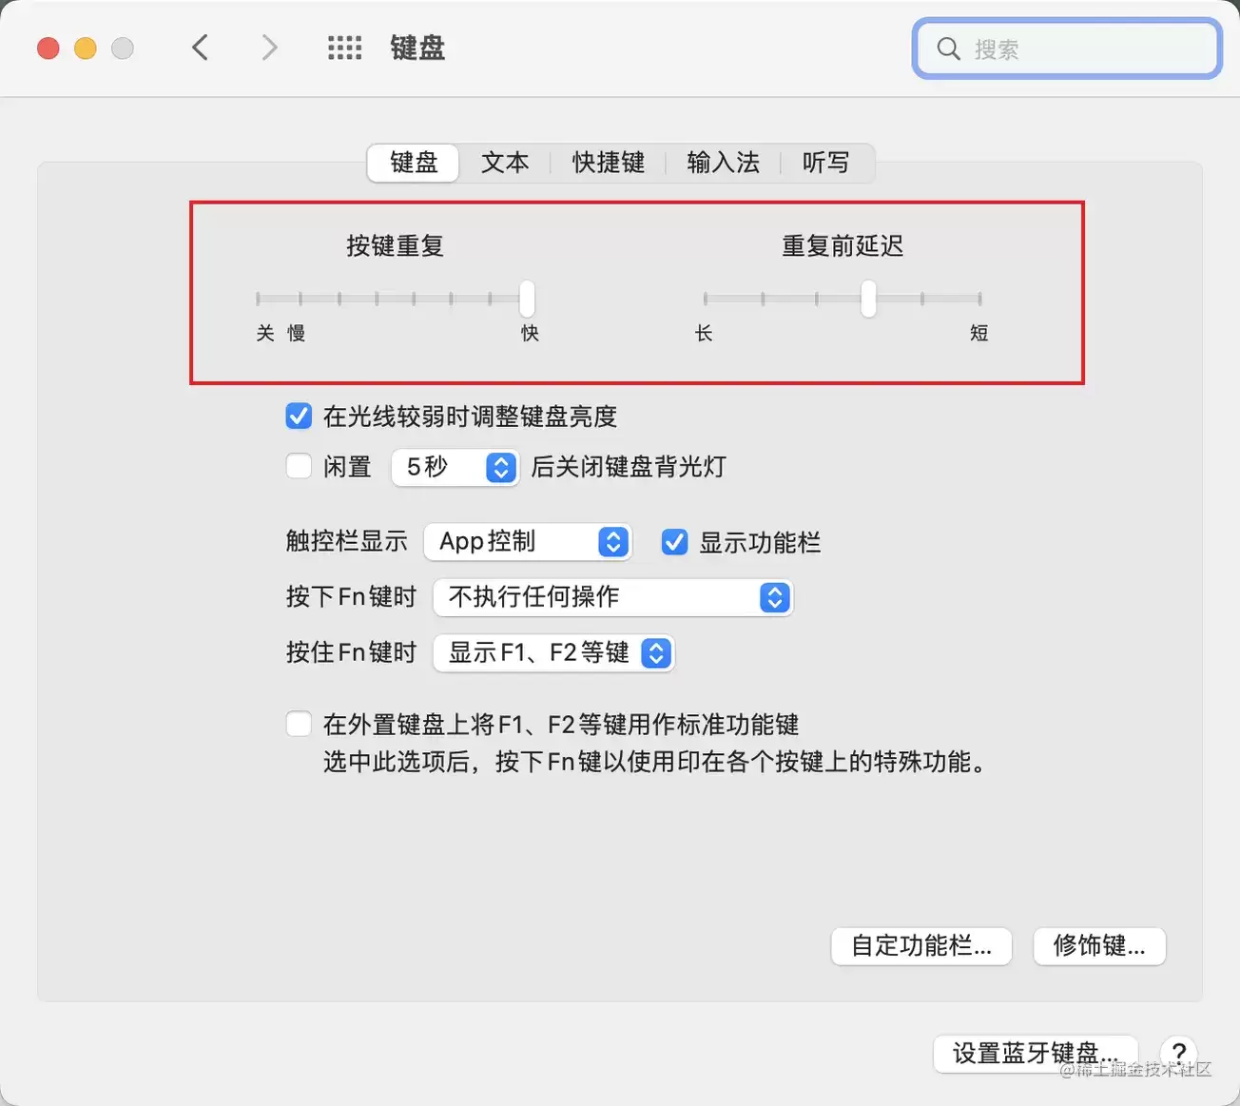Open the 5秒 idle time dropdown
This screenshot has height=1106, width=1240.
(455, 467)
